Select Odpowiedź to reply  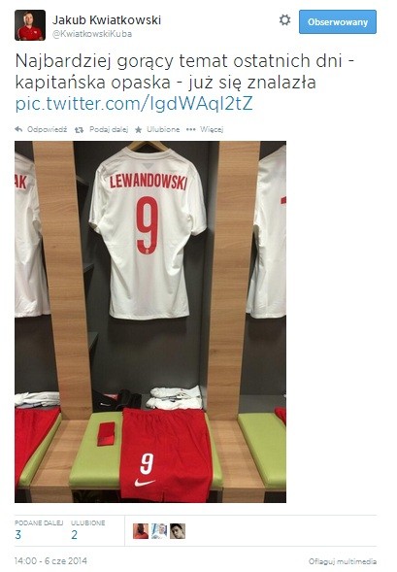(x=47, y=129)
